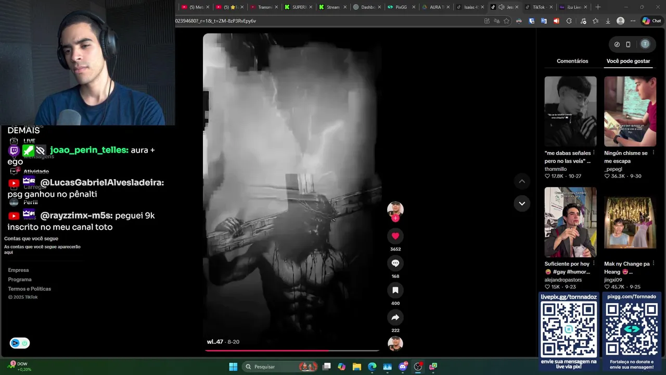
Task: Click the round coin icon in TikTok's header
Action: coord(617,44)
